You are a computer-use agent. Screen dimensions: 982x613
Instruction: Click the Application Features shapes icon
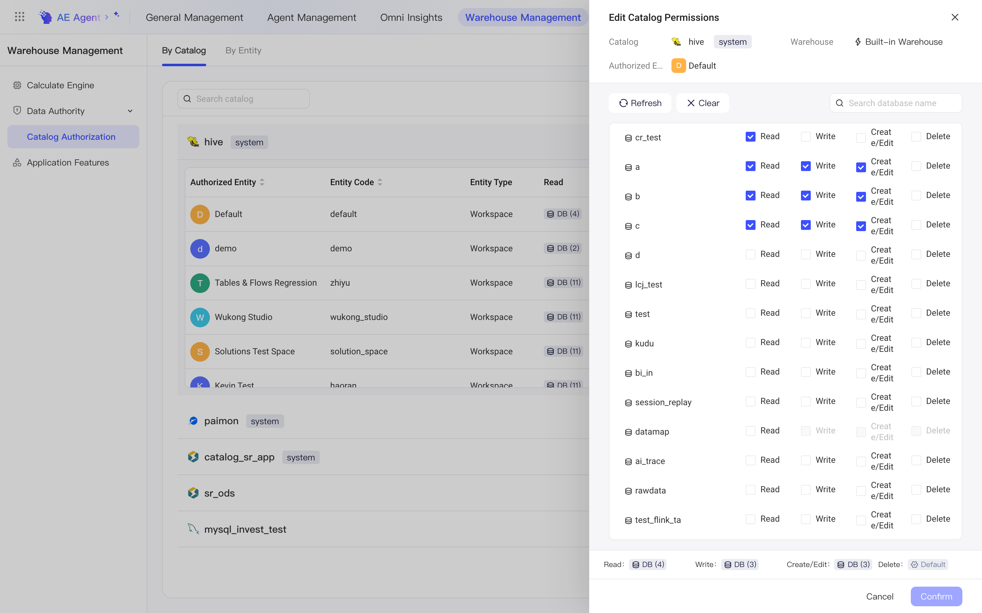[17, 162]
